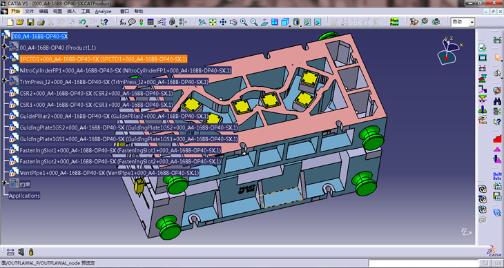The image size is (504, 268).
Task: Select the VentPipe1+000_A4-1688-OP40-SX tree item
Action: tap(109, 173)
